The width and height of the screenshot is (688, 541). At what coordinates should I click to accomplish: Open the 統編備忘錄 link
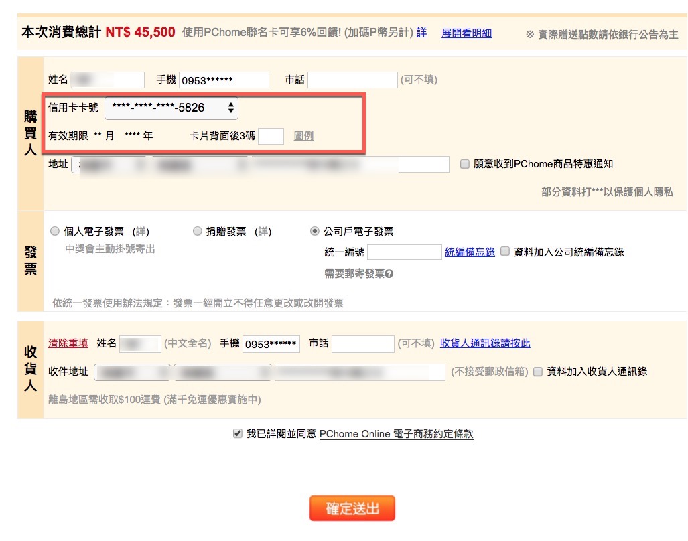(470, 252)
